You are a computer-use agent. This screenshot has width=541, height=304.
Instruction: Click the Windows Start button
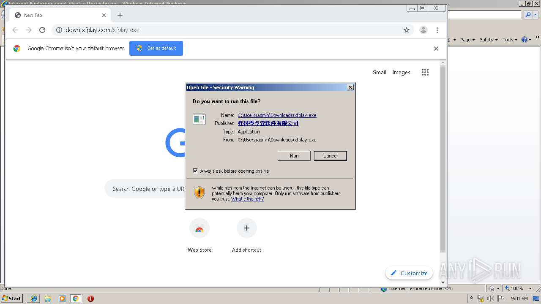coord(12,299)
